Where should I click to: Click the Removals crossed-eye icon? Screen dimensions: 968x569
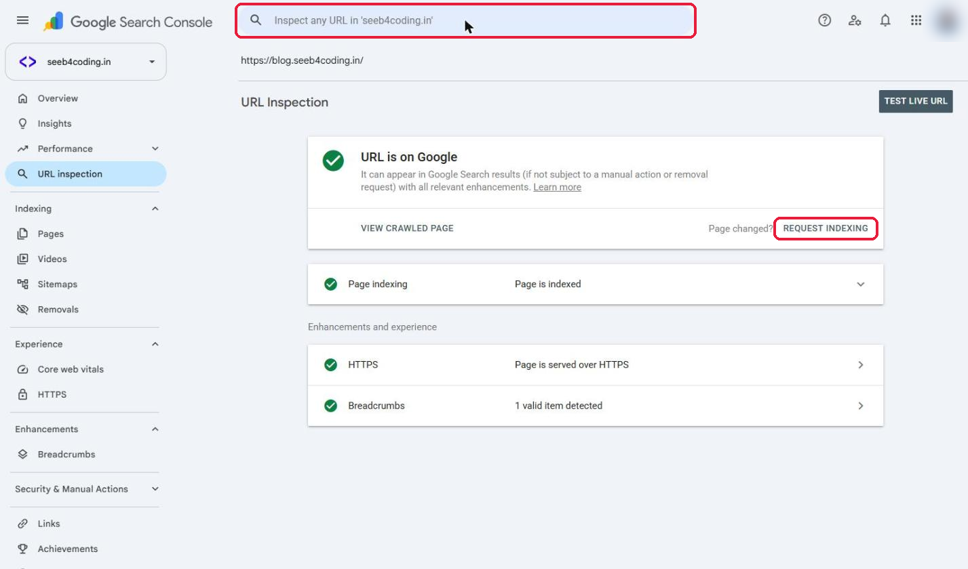[x=23, y=309]
